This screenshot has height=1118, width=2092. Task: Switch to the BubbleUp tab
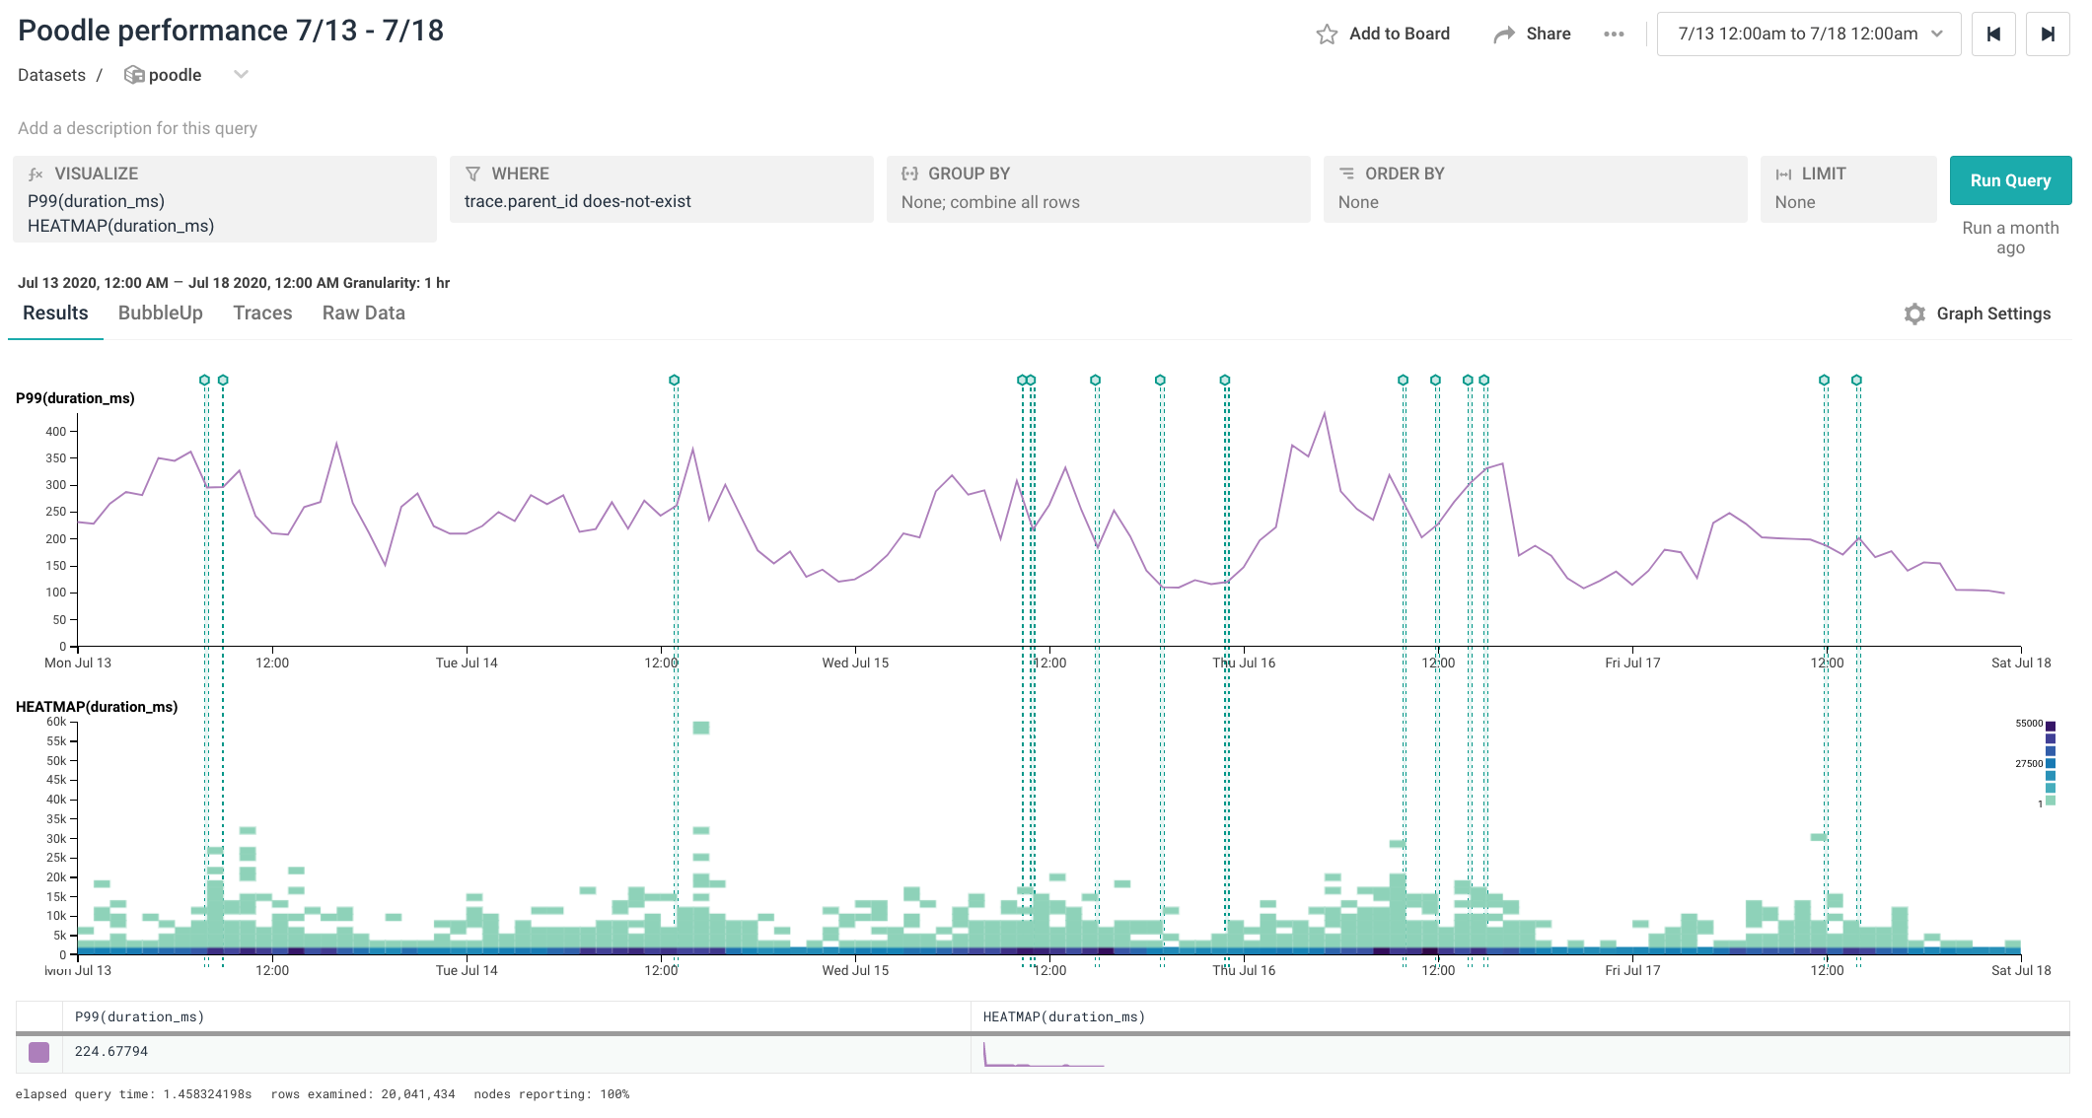click(x=161, y=313)
